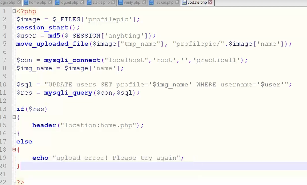
Task: Go to the verify.php tab
Action: point(132,3)
